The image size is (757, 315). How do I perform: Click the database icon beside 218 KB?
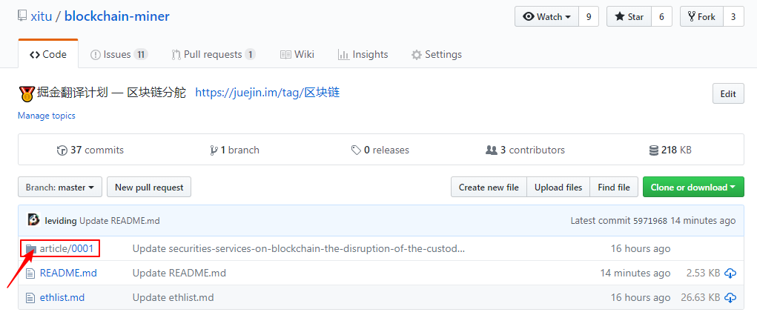[x=654, y=150]
